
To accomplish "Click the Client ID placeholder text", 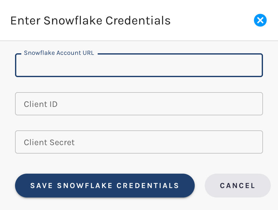I will (41, 104).
